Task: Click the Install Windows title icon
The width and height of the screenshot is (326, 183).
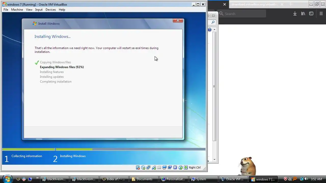Action: coord(35,24)
